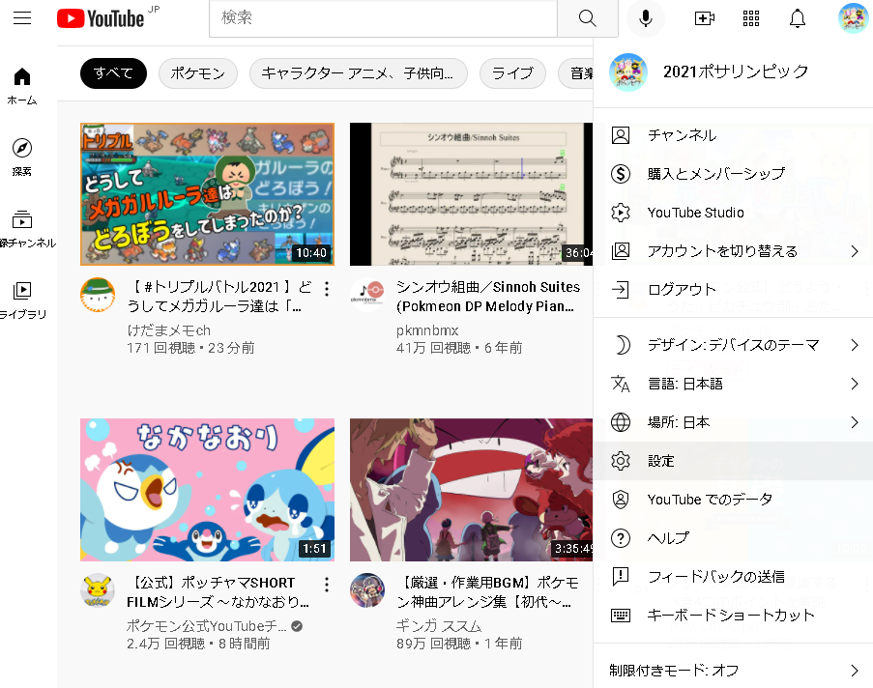Screen dimensions: 873x688
Task: Click the question mark ヘルプ icon
Action: [621, 538]
